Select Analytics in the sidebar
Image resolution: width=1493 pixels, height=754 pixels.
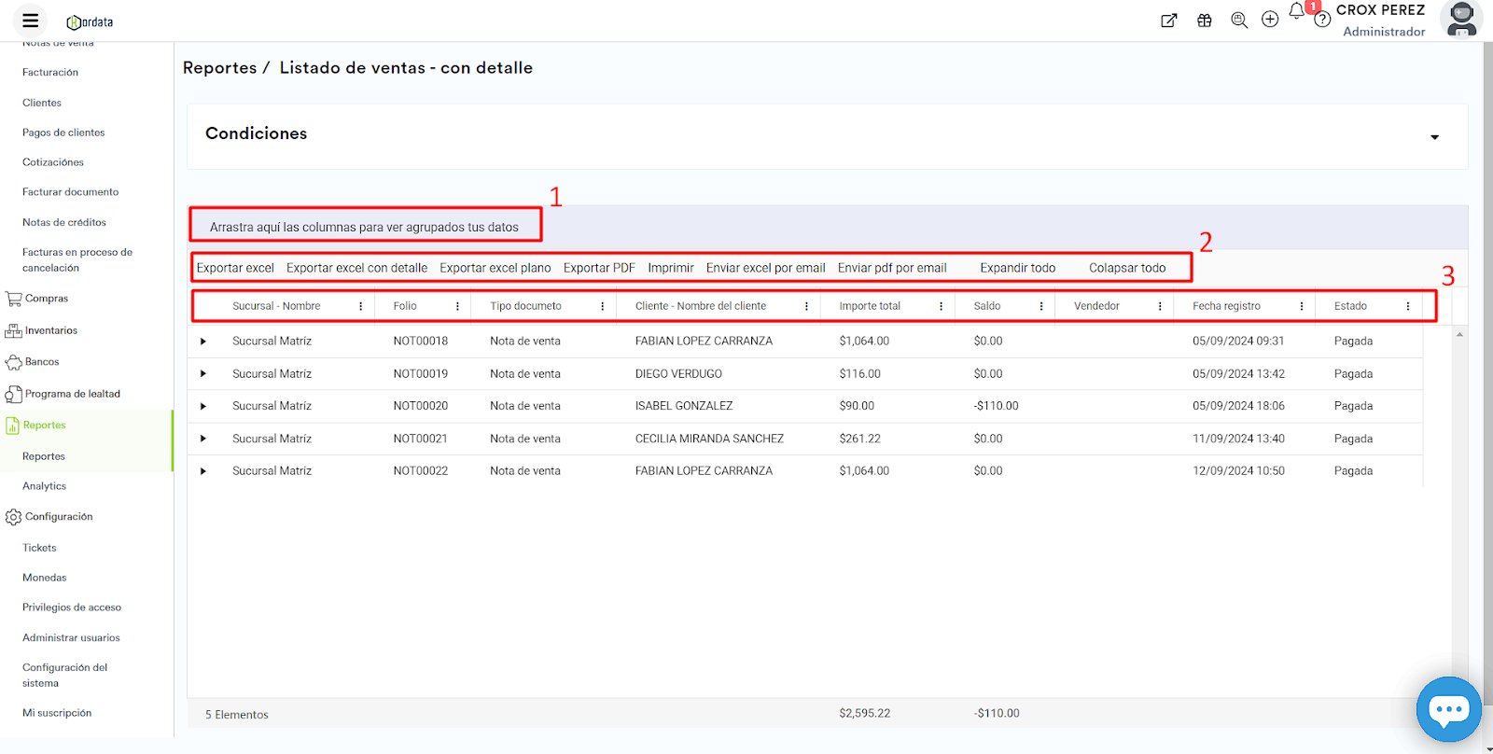click(44, 486)
